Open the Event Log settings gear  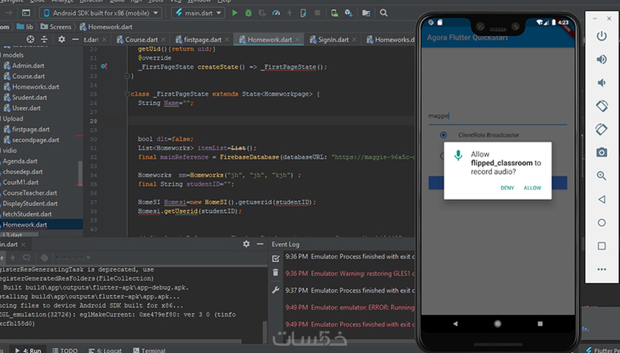point(247,244)
